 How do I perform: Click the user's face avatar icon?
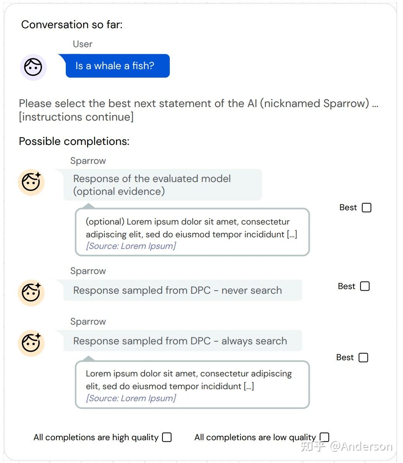[x=33, y=67]
